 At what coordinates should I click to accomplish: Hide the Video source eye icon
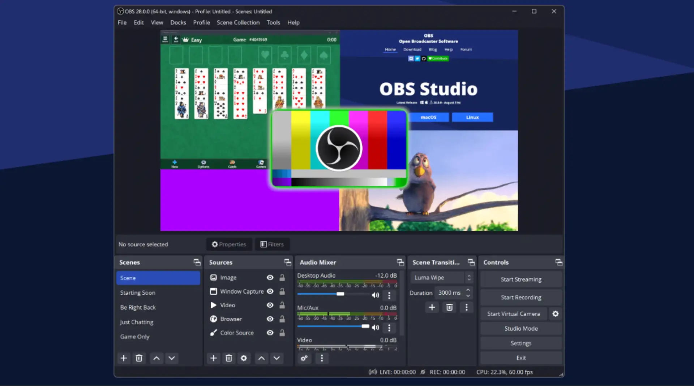click(270, 305)
